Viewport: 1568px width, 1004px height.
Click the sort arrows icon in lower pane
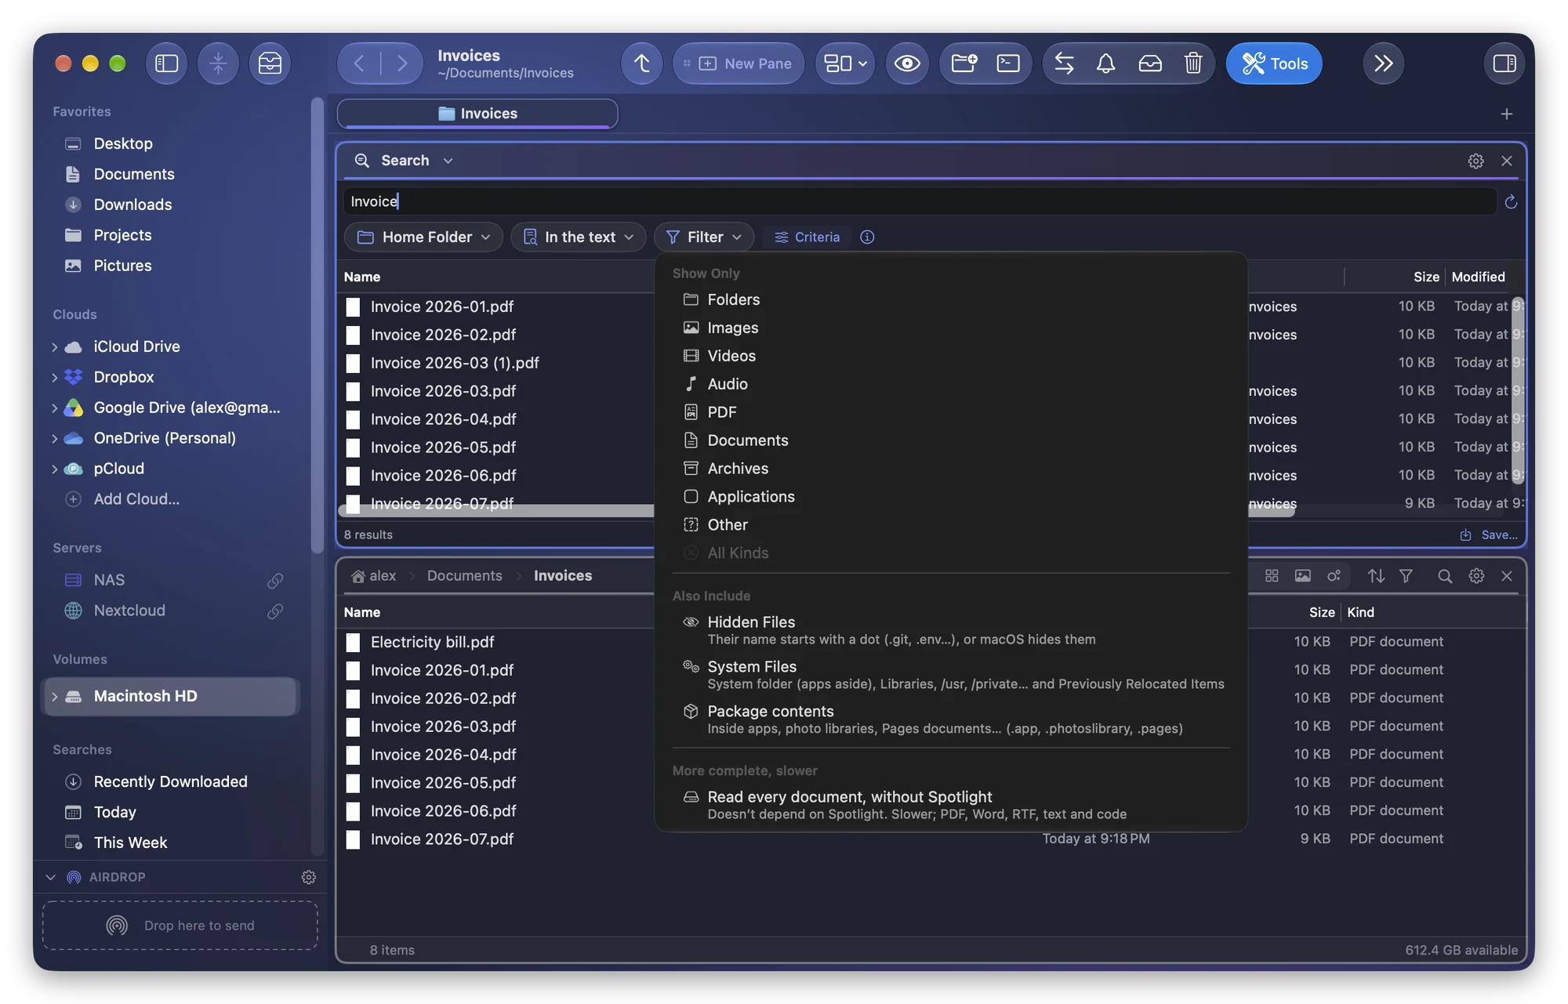click(1376, 576)
